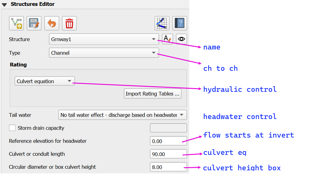The width and height of the screenshot is (315, 174).
Task: Rename the structure with the A pencil icon
Action: (167, 39)
